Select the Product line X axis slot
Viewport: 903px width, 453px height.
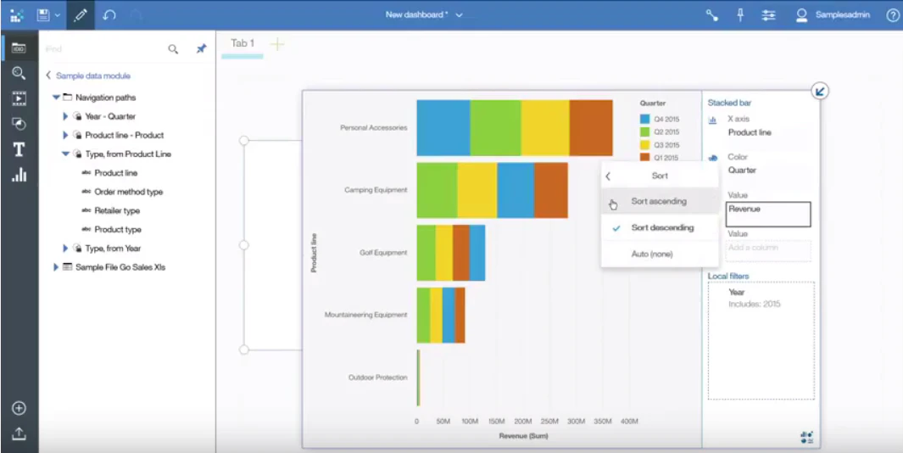(750, 132)
